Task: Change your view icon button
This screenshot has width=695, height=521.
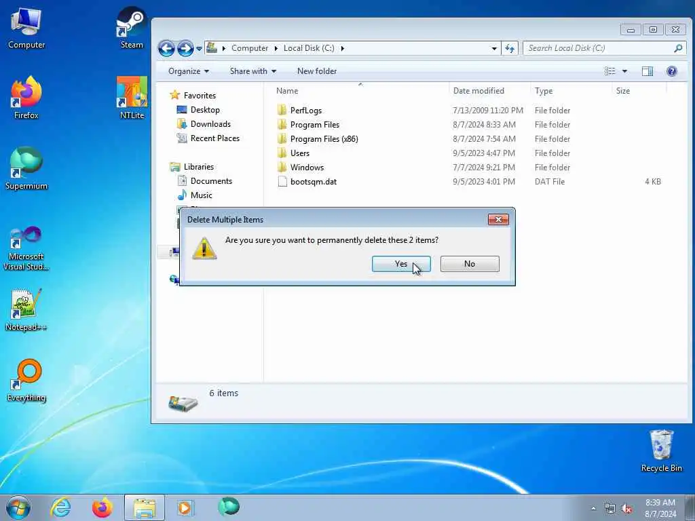Action: 610,71
